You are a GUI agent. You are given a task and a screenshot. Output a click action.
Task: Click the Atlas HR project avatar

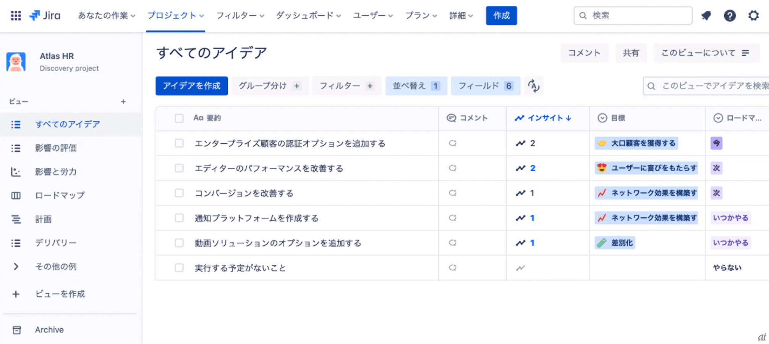coord(16,62)
